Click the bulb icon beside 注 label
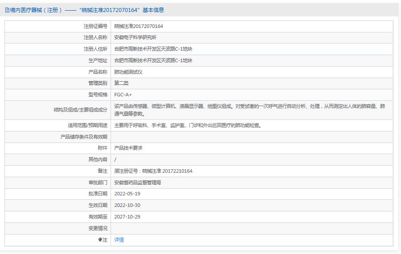 tap(100, 240)
